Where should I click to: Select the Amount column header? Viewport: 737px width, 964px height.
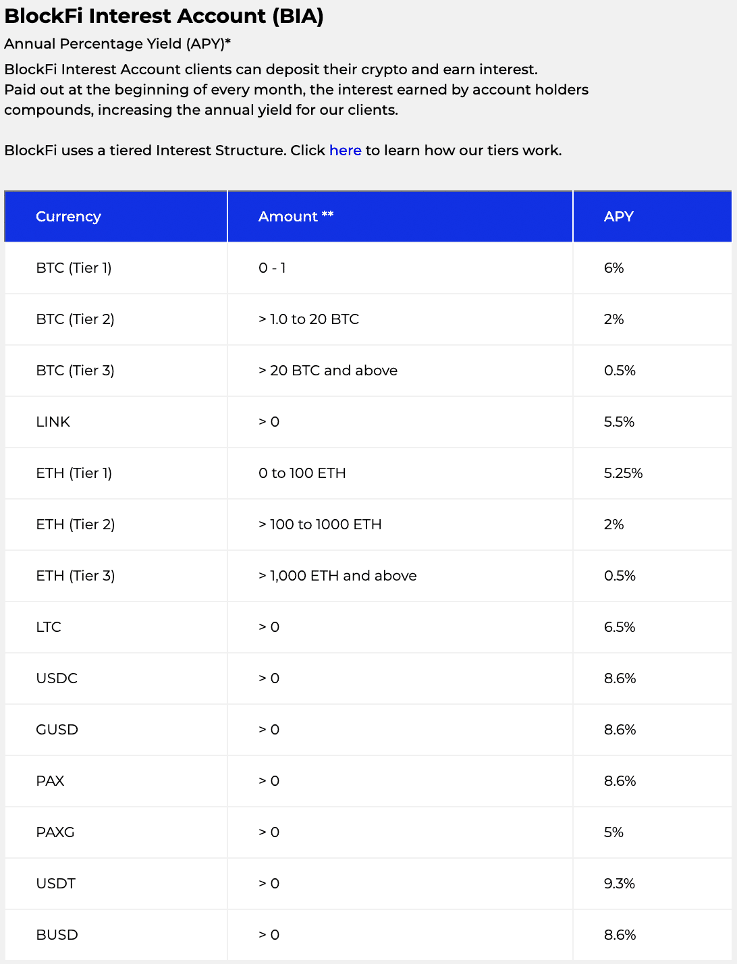pyautogui.click(x=400, y=216)
